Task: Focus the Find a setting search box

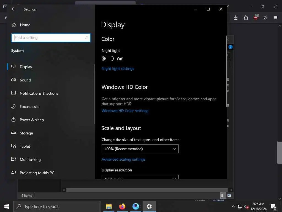Action: [x=51, y=38]
